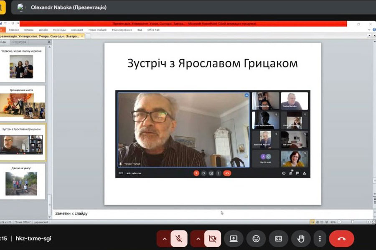
Task: Open the Office Tab ribbon tab
Action: [153, 30]
